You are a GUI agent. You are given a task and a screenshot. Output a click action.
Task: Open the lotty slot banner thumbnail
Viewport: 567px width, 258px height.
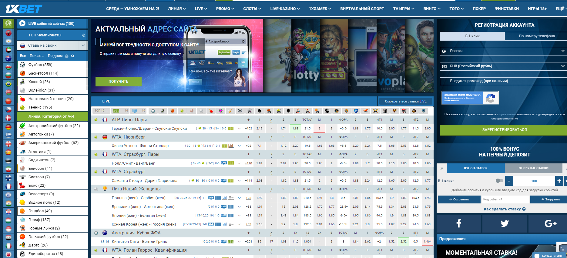point(306,56)
